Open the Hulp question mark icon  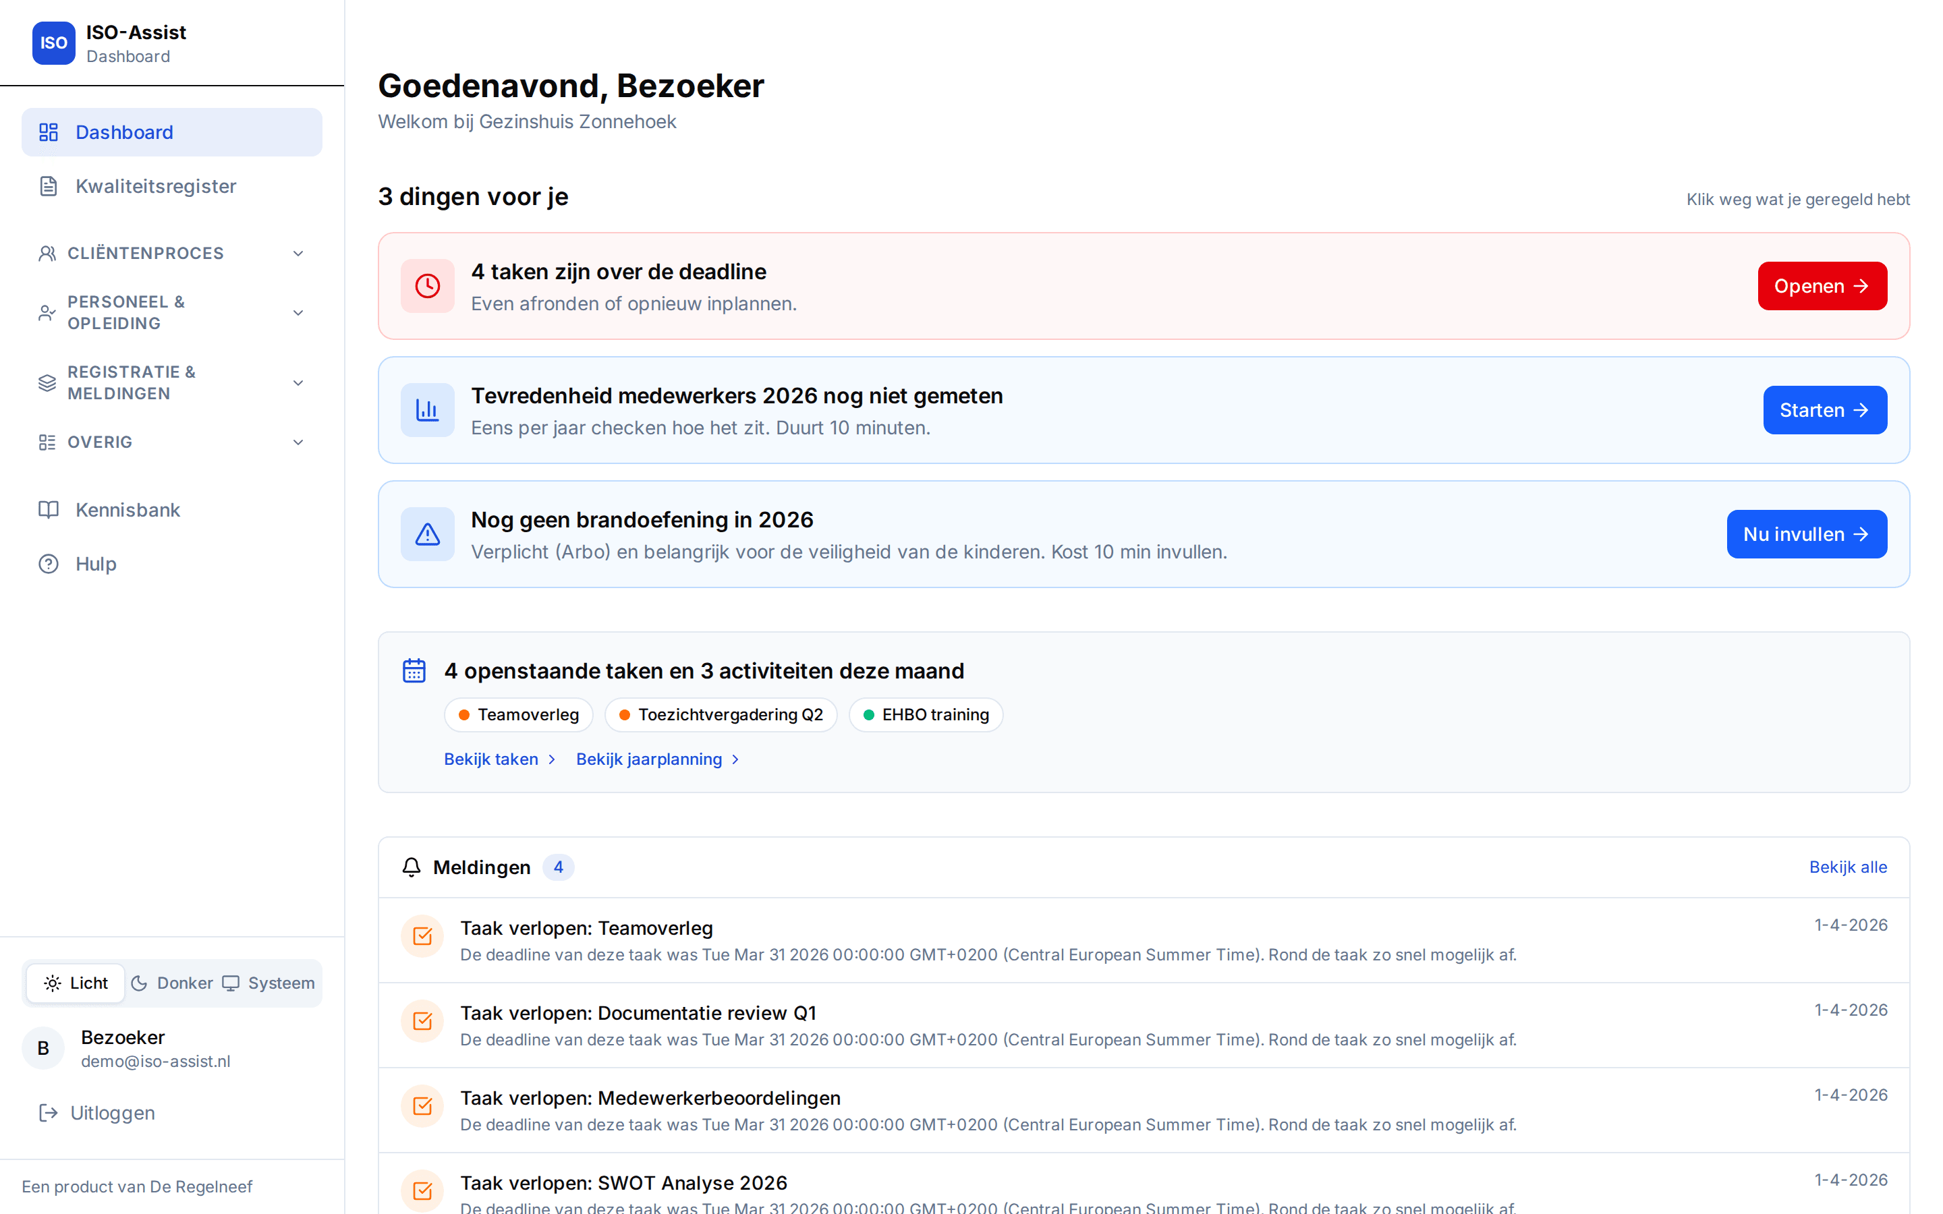pos(47,564)
